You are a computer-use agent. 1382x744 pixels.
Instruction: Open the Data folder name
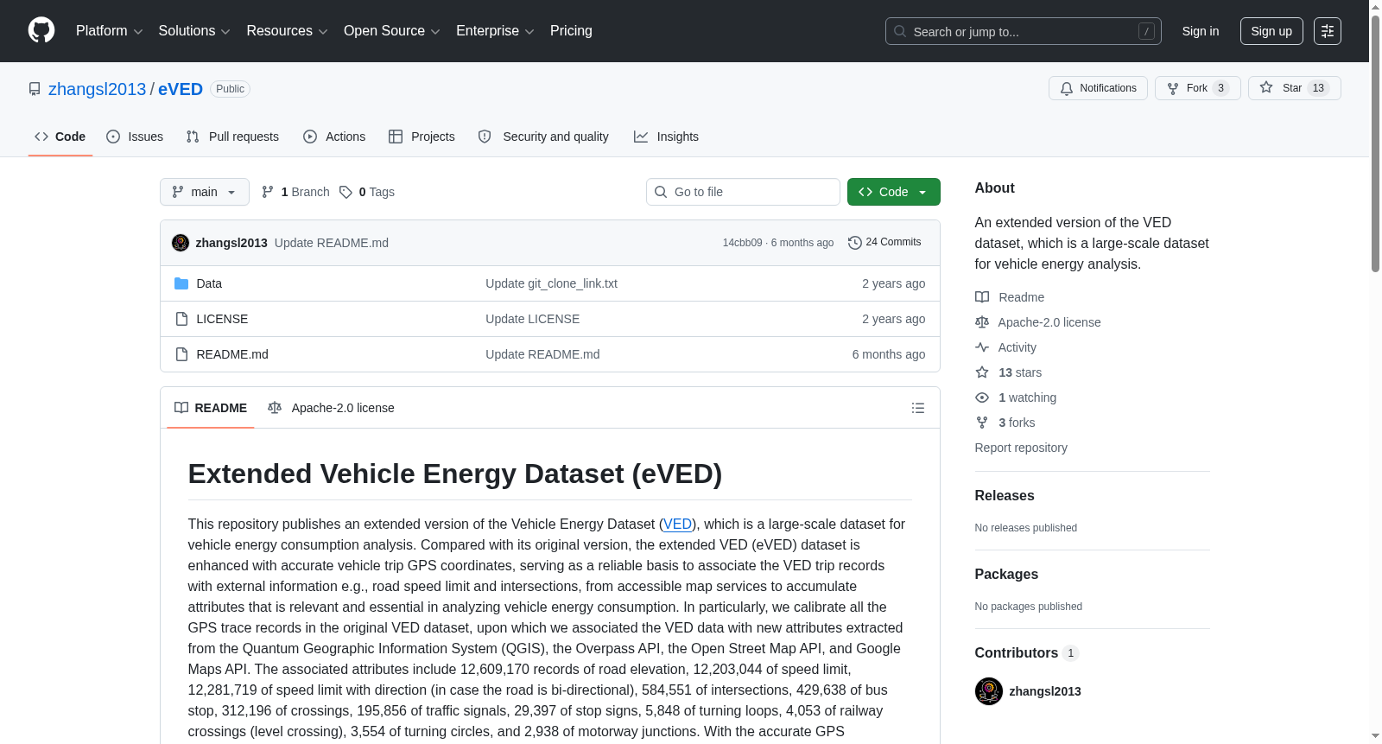coord(209,283)
